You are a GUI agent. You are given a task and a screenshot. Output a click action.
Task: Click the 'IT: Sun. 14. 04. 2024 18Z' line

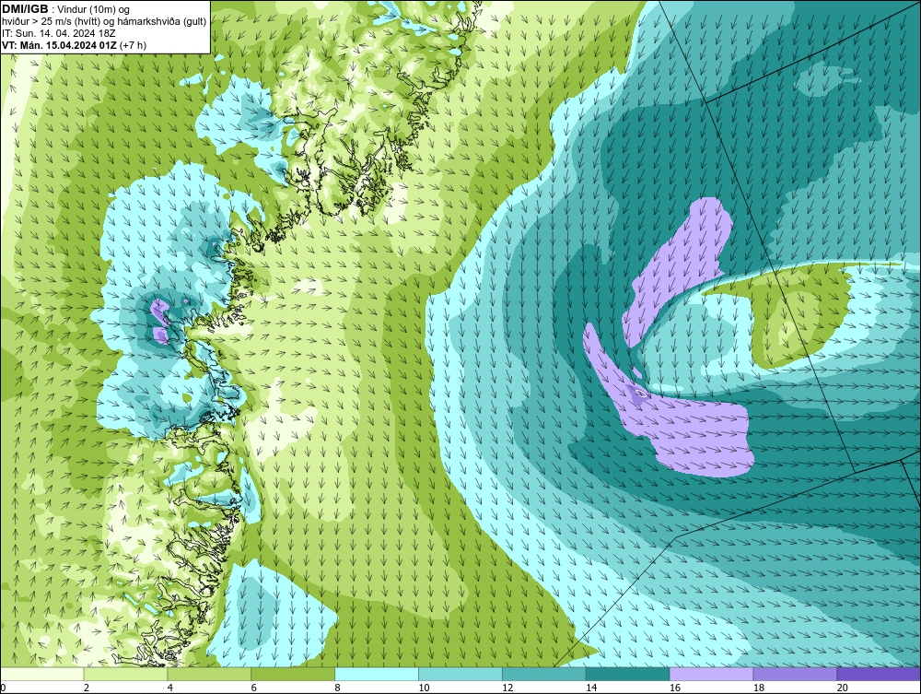58,33
